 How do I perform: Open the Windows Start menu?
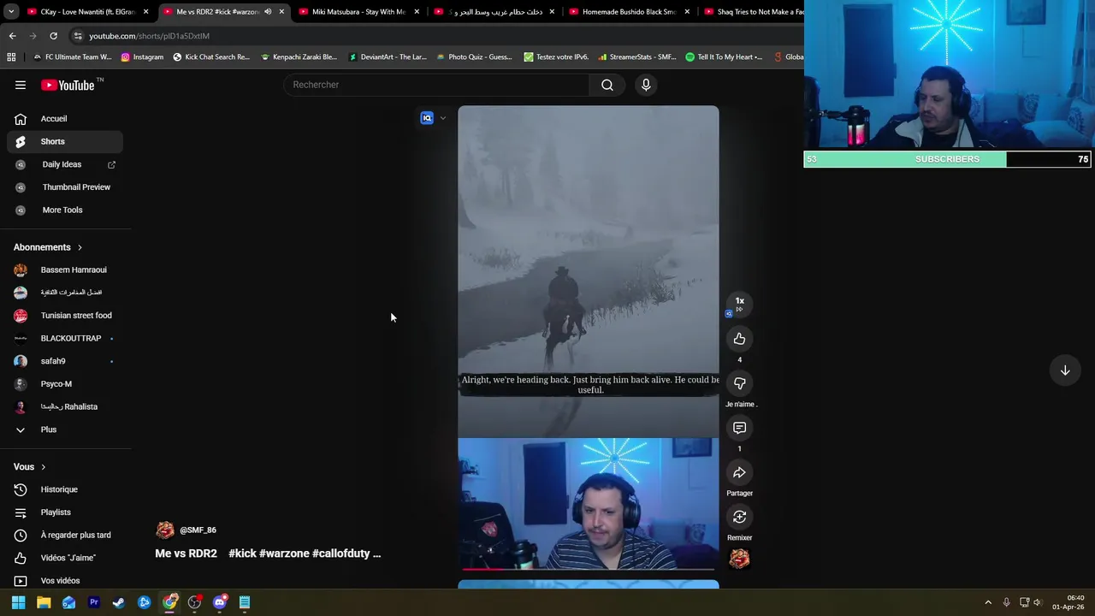coord(18,602)
